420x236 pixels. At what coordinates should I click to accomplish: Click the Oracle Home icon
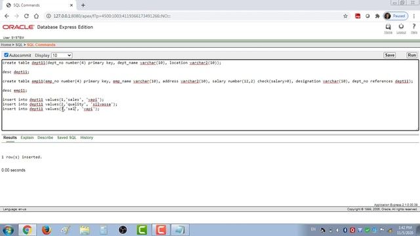point(388,27)
